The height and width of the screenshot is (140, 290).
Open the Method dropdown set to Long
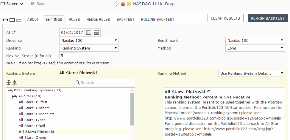click(x=255, y=48)
